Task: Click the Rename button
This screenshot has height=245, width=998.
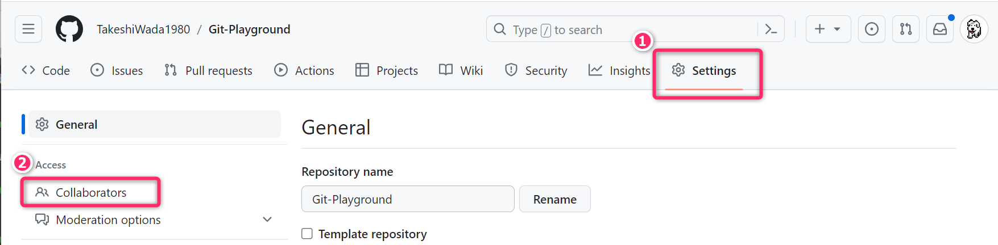Action: [x=554, y=199]
